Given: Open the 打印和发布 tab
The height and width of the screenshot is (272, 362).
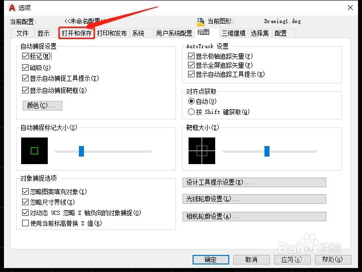Looking at the screenshot, I should (112, 33).
